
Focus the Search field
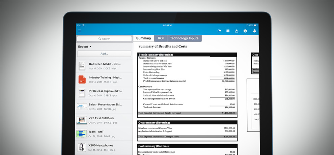coord(104,39)
